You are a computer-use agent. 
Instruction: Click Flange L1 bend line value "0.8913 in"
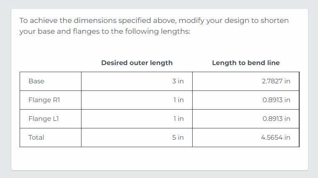(x=276, y=119)
